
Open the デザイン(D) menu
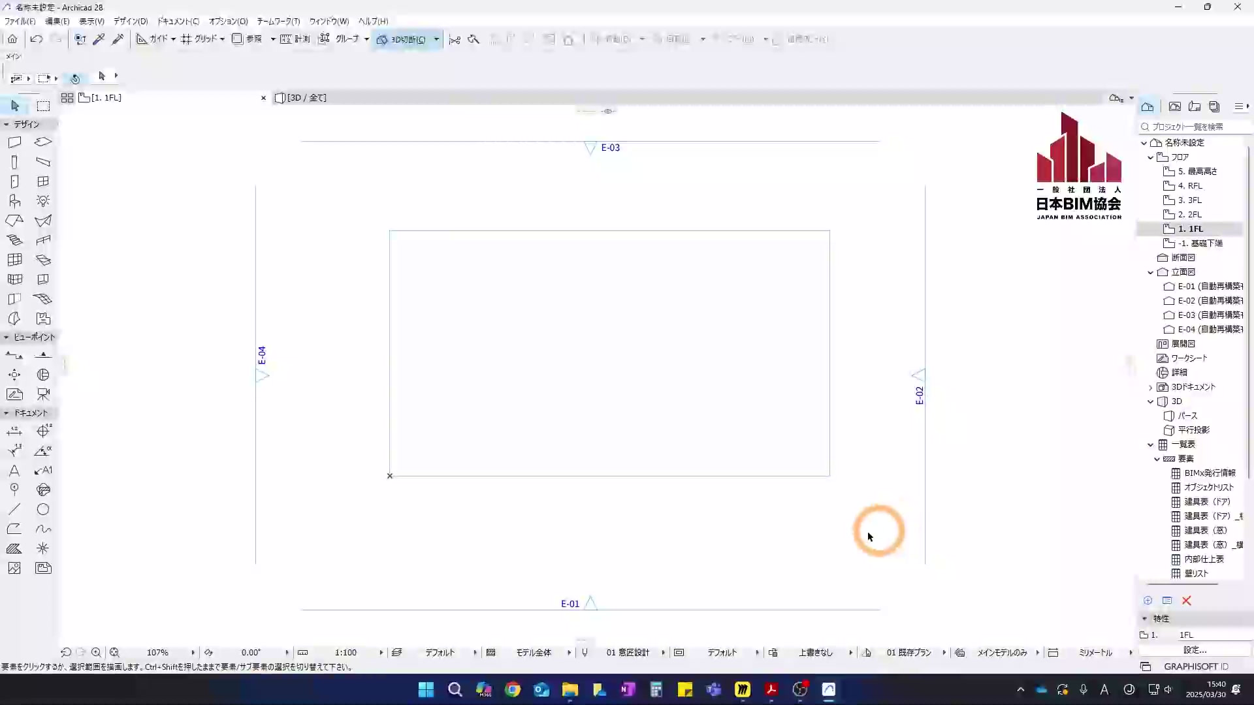coord(131,22)
